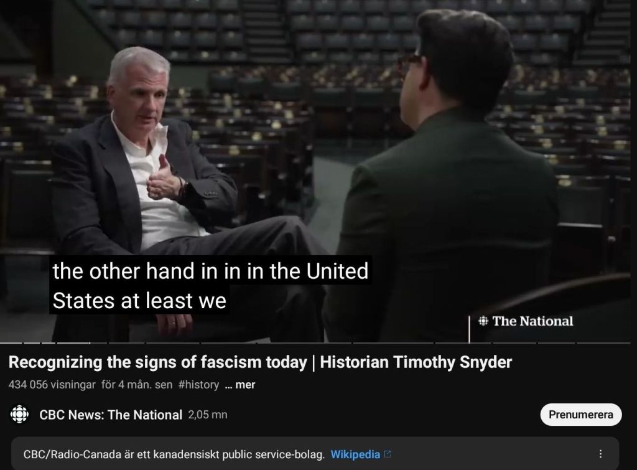Click the 2,05 mn subscriber count
Screen dimensions: 637x470
pos(208,415)
